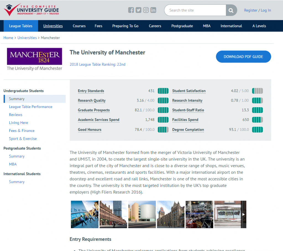Open the Facebook social icon

click(131, 10)
